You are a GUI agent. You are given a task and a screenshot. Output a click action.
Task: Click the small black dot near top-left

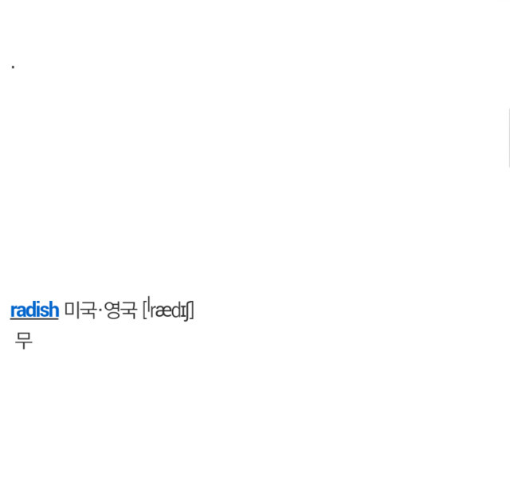tap(13, 67)
